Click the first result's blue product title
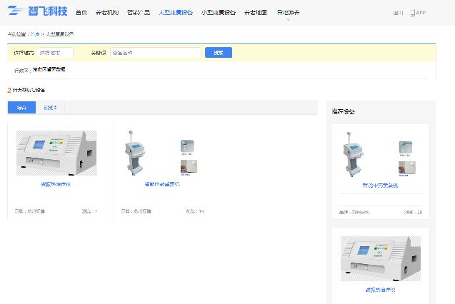455x304 pixels. (56, 184)
